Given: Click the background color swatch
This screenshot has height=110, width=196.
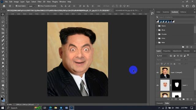Looking at the screenshot, I should (4, 101).
